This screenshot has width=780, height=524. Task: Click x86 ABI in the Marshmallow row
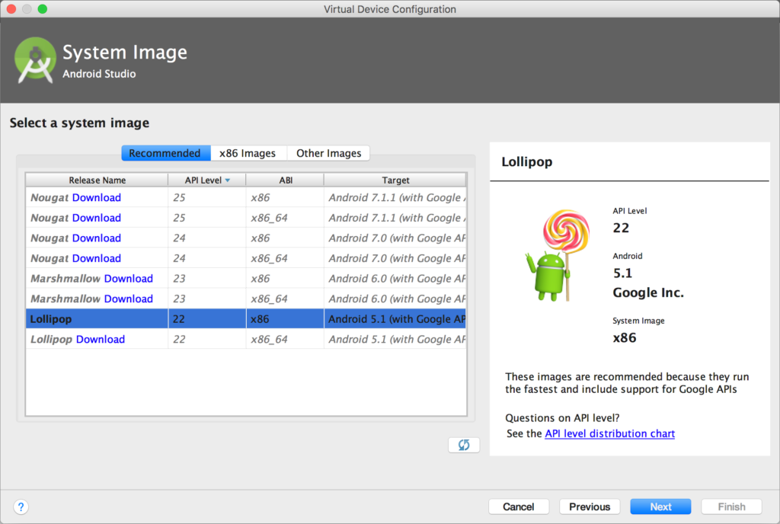pos(285,279)
